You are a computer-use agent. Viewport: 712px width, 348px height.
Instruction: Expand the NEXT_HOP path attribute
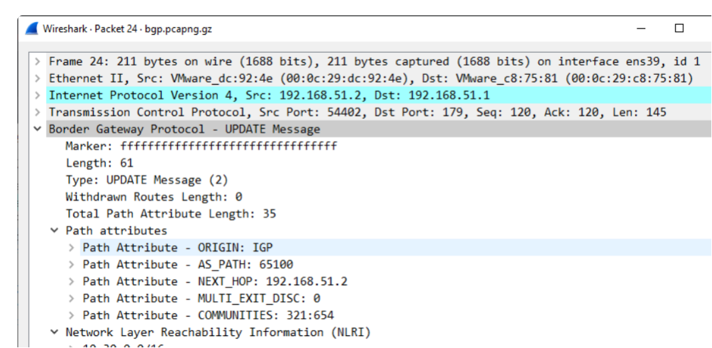(72, 281)
